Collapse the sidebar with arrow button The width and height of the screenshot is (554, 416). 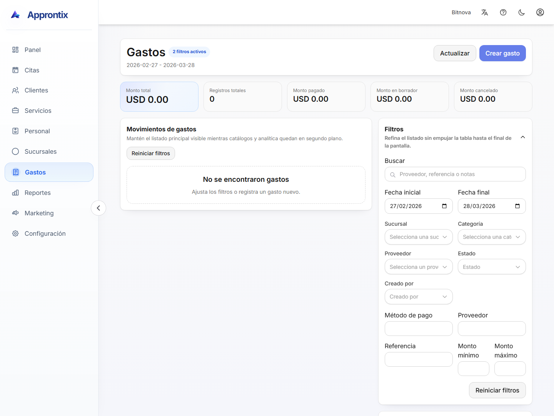pyautogui.click(x=98, y=208)
